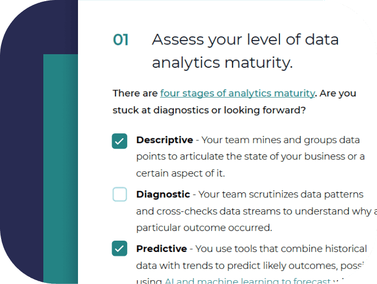Click the text 'certain aspect of it.'
377x284 pixels.
click(x=180, y=173)
